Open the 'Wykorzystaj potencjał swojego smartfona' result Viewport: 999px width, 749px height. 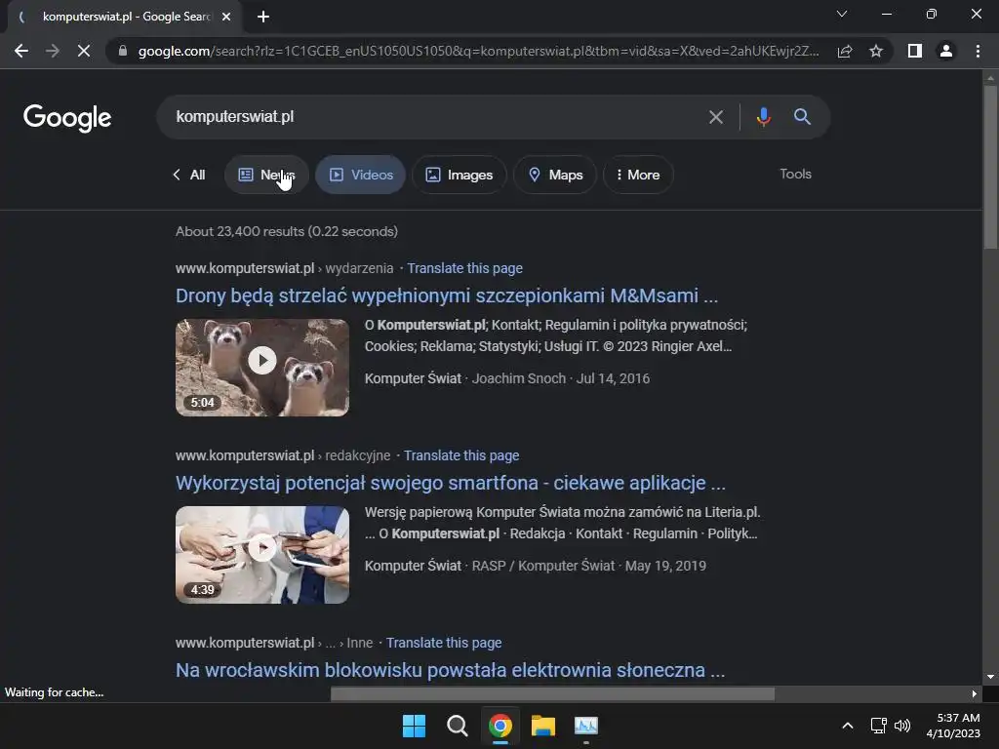[451, 483]
